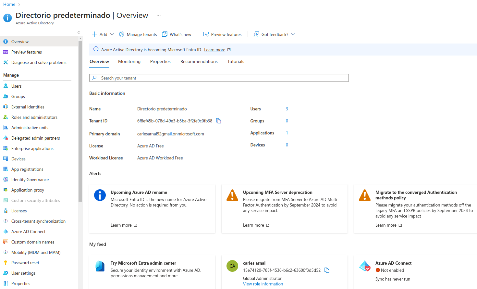Screen dimensions: 477x289
Task: Open the Add dropdown menu
Action: coord(103,34)
